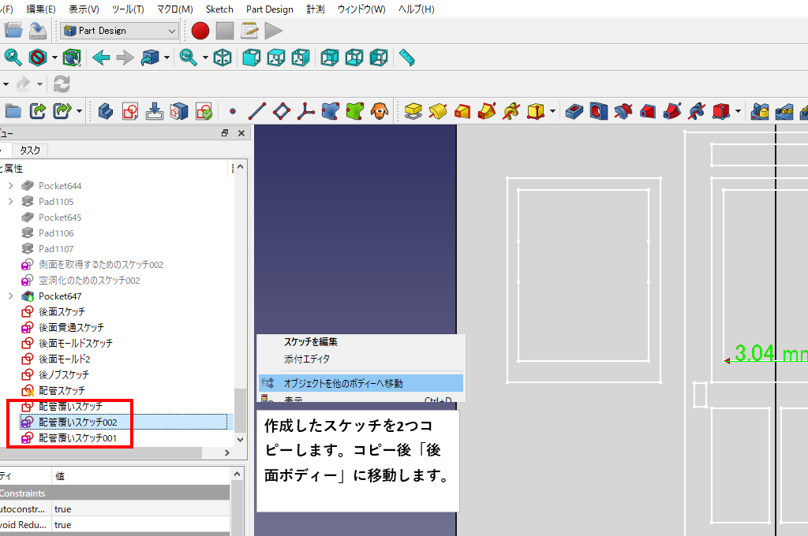The image size is (808, 536).
Task: Click the model tree vertical scrollbar
Action: 240,410
